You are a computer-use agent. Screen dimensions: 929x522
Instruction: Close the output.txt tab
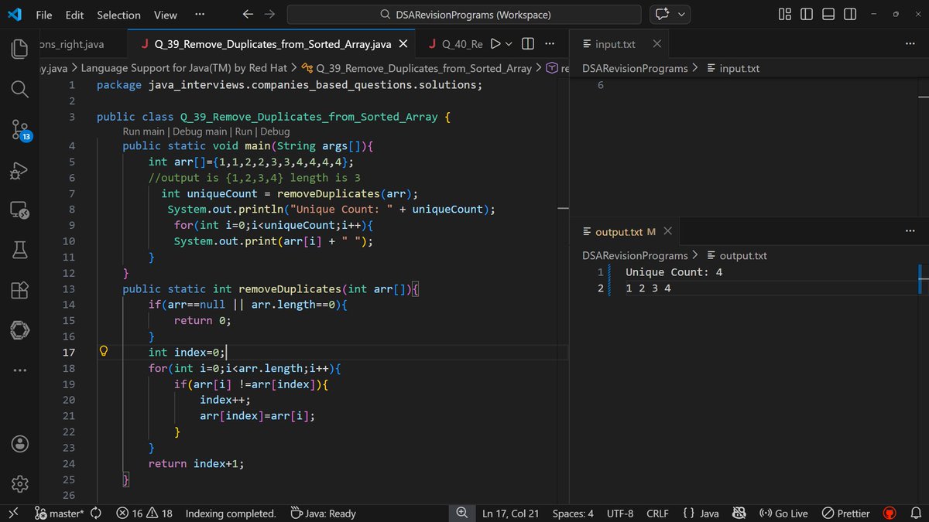click(668, 231)
